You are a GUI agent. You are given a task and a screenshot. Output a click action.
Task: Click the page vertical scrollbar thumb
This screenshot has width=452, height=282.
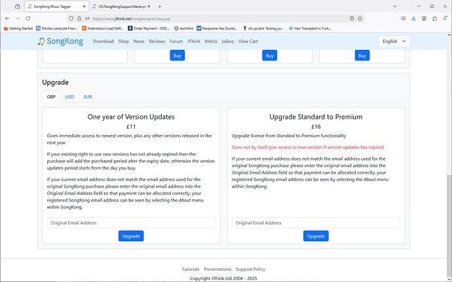(449, 225)
